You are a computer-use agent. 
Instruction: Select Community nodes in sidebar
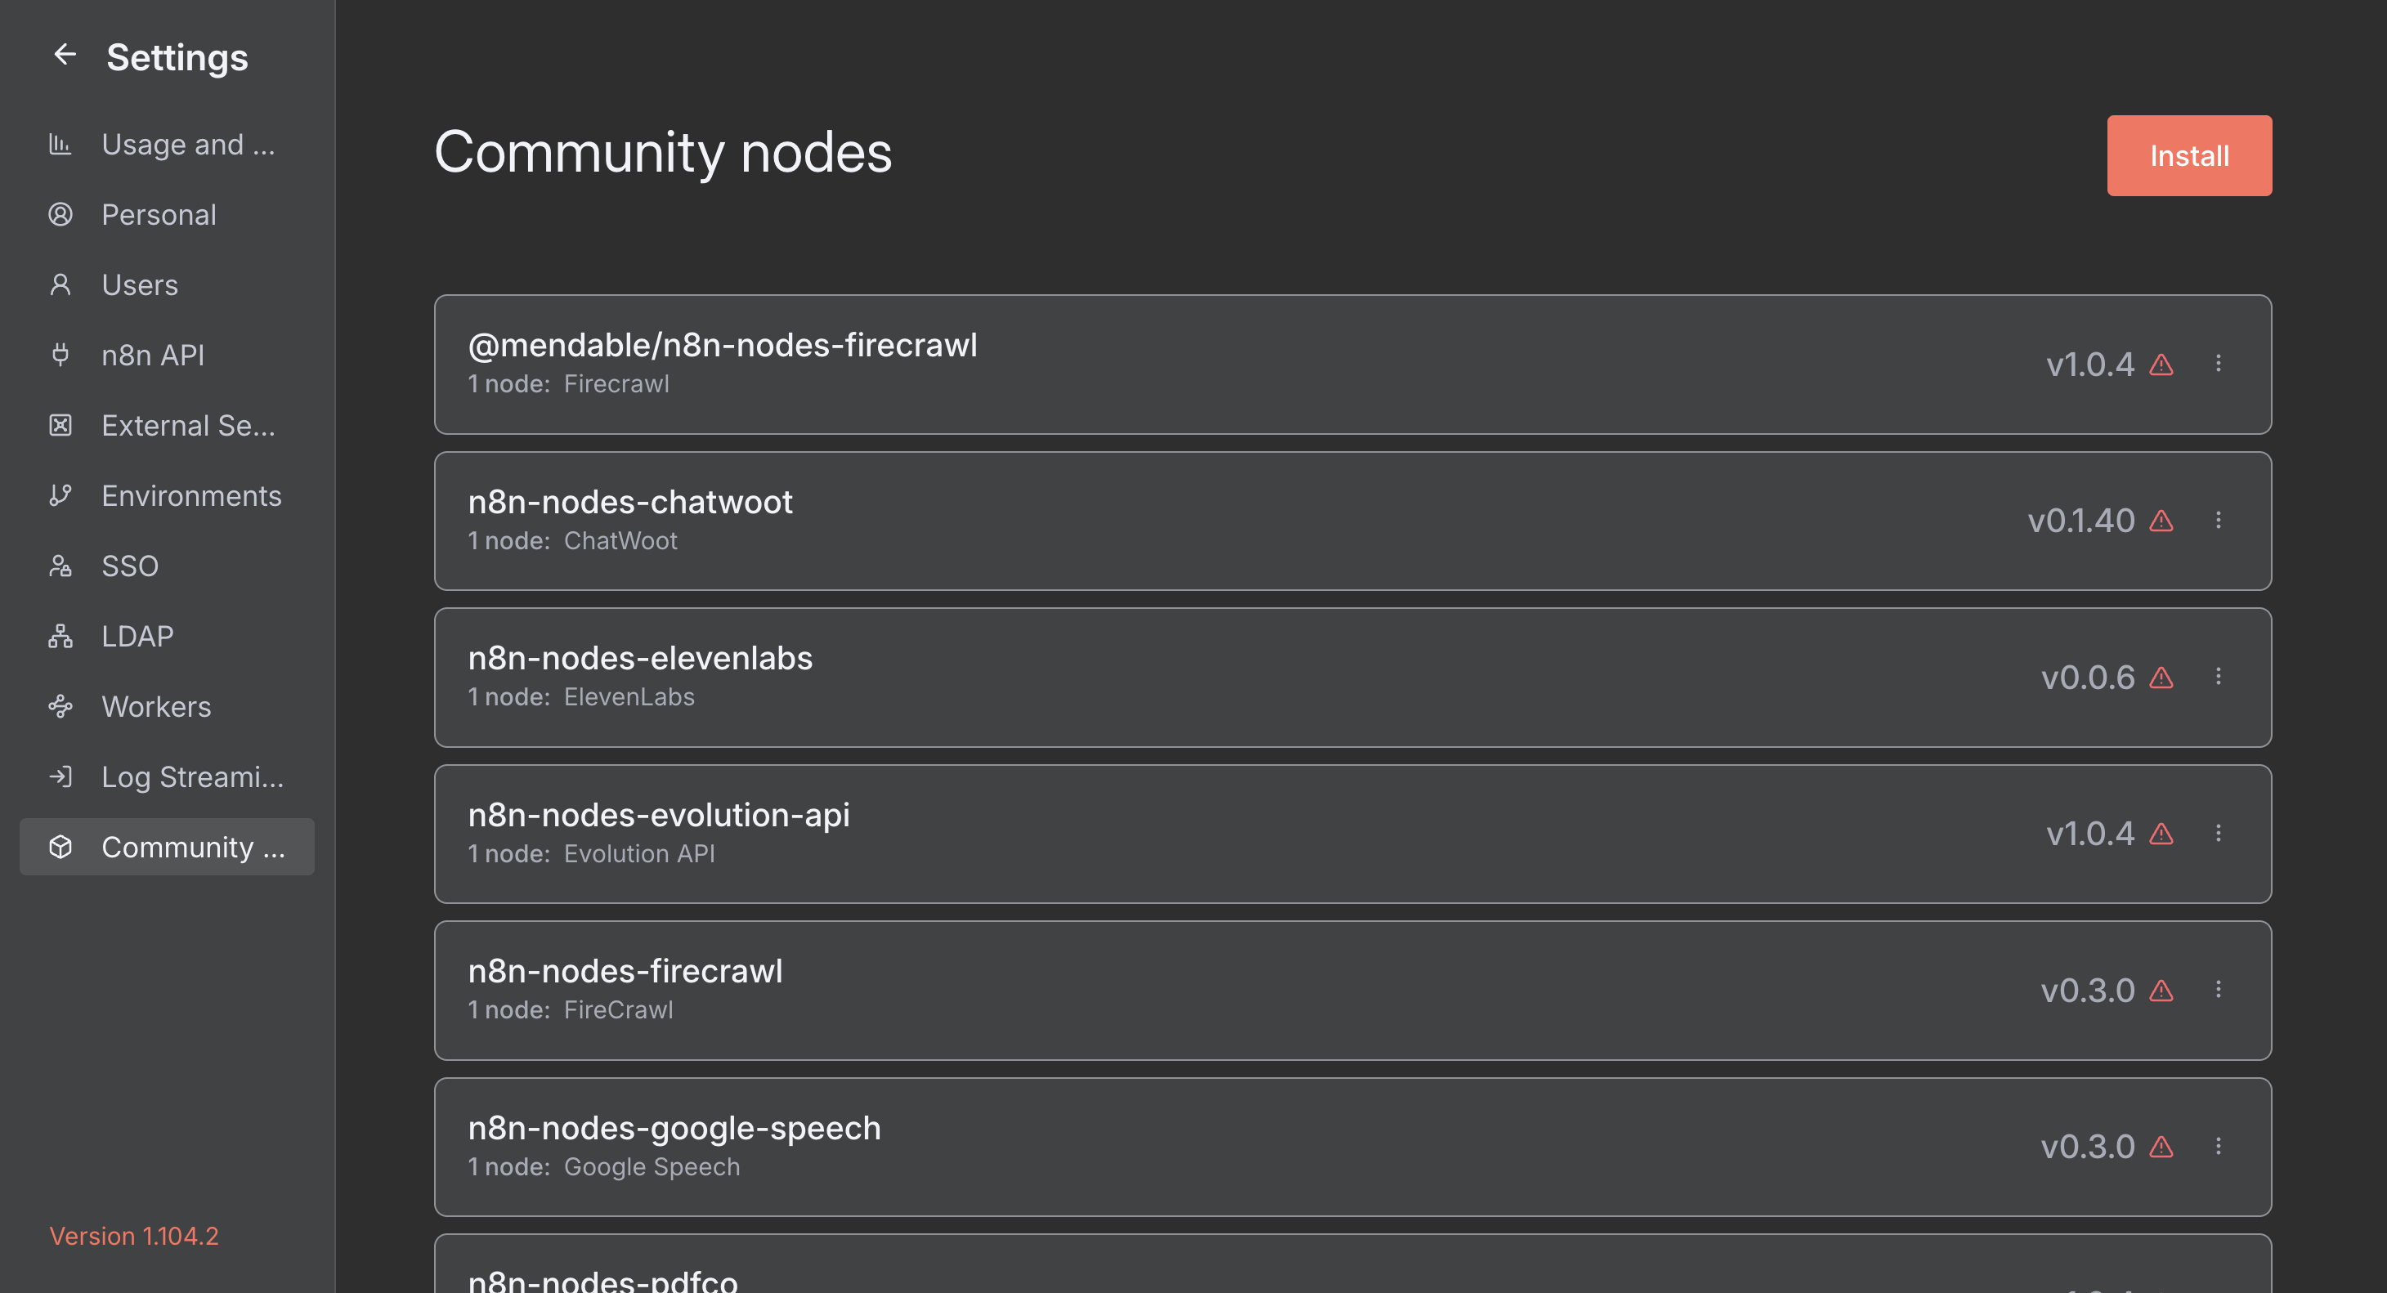167,847
